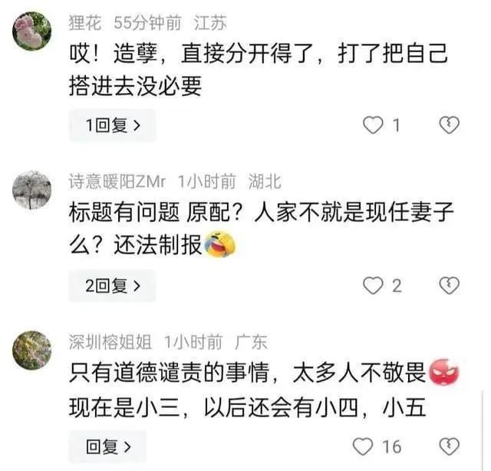The image size is (491, 471).
Task: Open 狸花's profile avatar
Action: [31, 31]
